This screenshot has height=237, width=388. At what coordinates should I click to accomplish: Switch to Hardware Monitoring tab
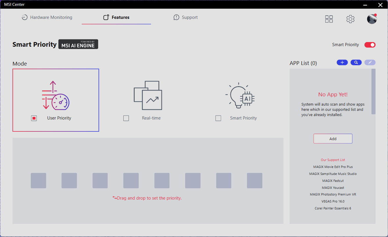pos(47,17)
